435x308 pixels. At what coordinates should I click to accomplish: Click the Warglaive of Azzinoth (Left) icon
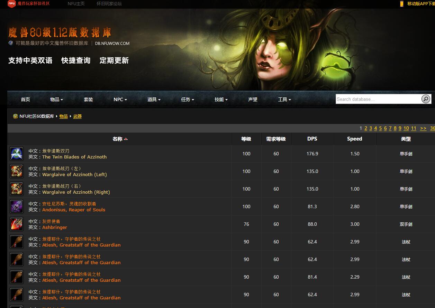point(17,171)
